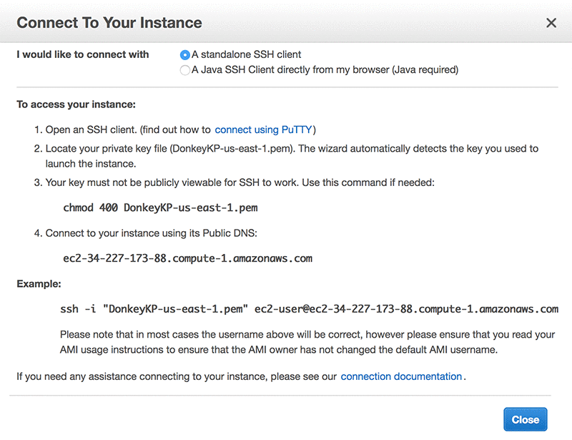Click the 'I would like to connect with' label
This screenshot has width=572, height=440.
point(83,54)
